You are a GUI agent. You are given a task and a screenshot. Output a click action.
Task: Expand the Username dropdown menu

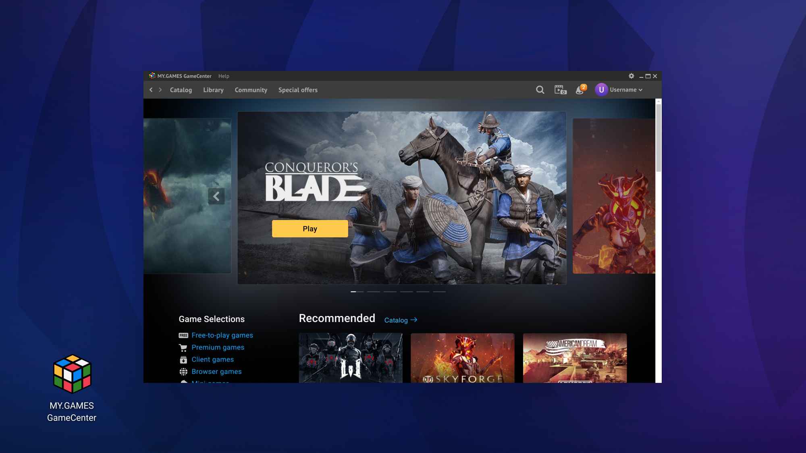[626, 90]
